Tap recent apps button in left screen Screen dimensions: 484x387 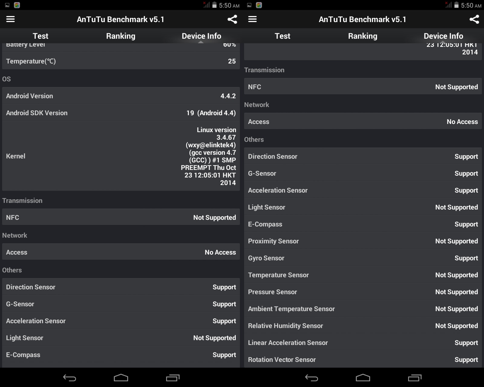pos(173,378)
